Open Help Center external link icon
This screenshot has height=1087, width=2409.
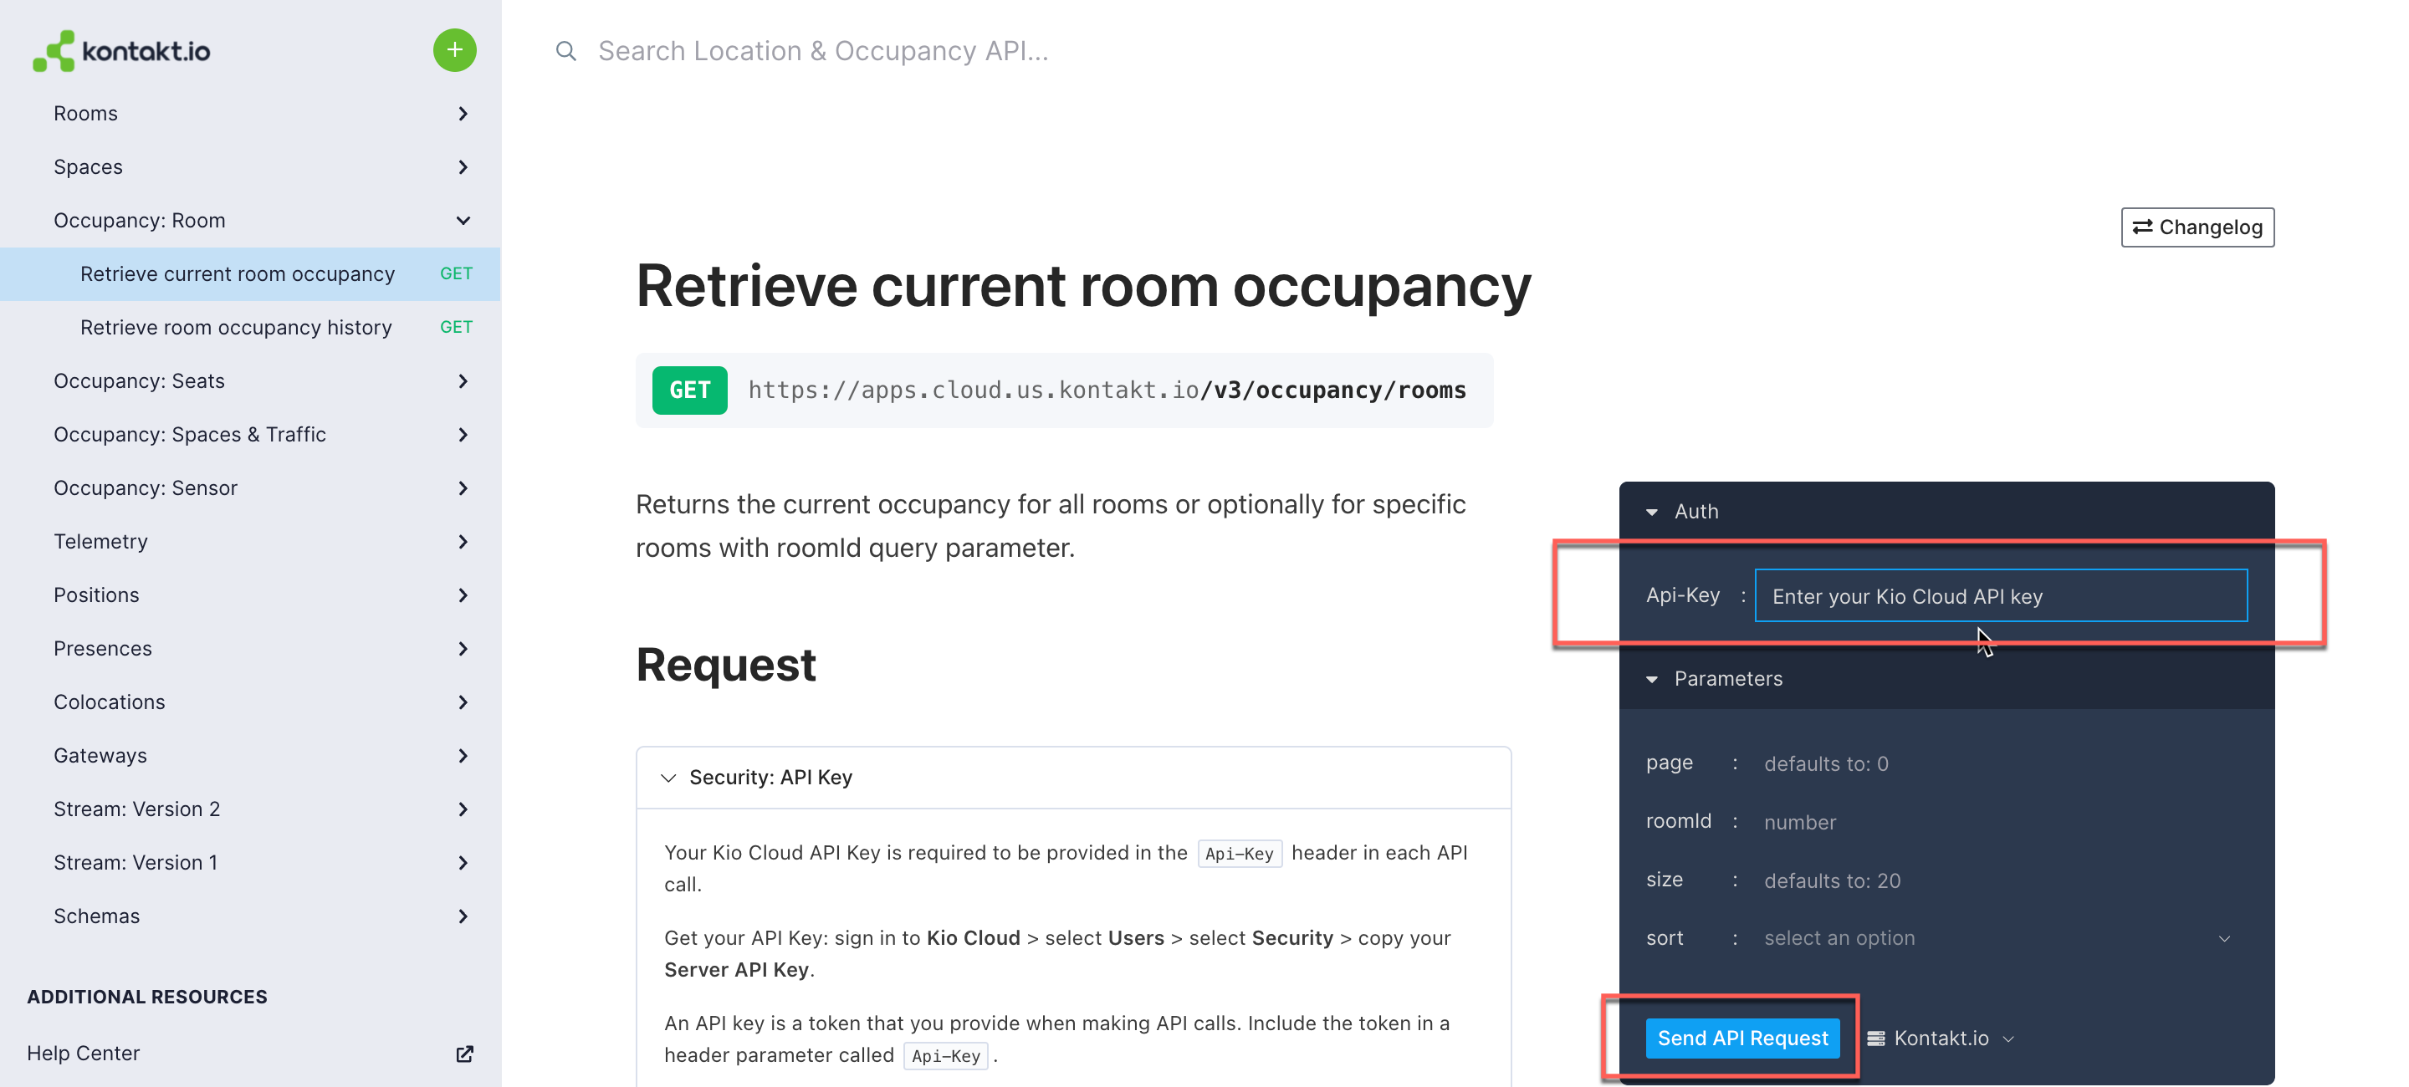point(465,1054)
